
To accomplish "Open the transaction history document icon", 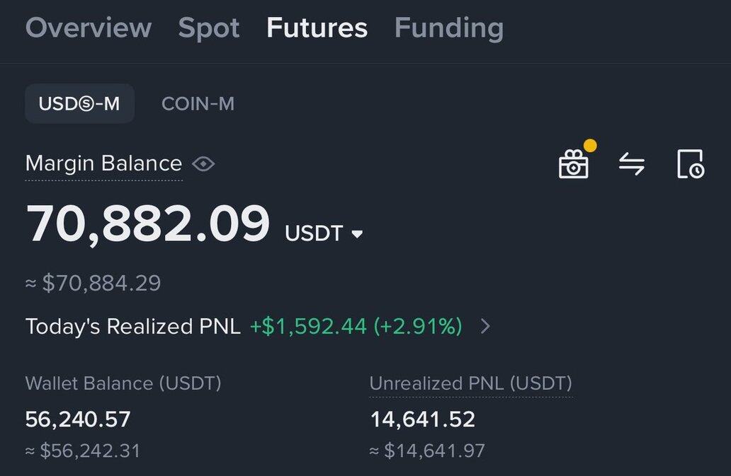I will 691,164.
